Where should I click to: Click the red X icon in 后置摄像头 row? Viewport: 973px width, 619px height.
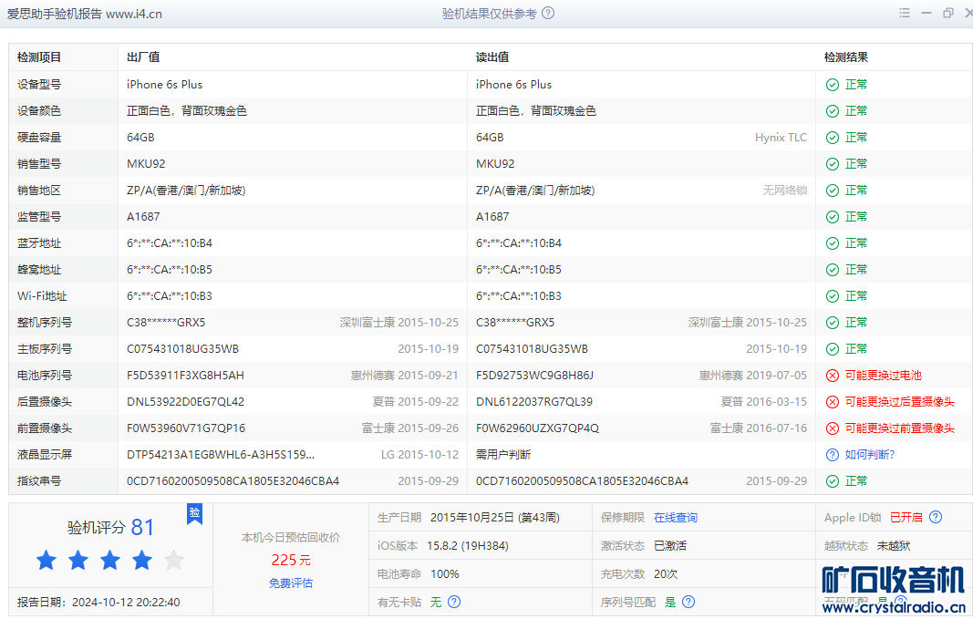pyautogui.click(x=832, y=402)
